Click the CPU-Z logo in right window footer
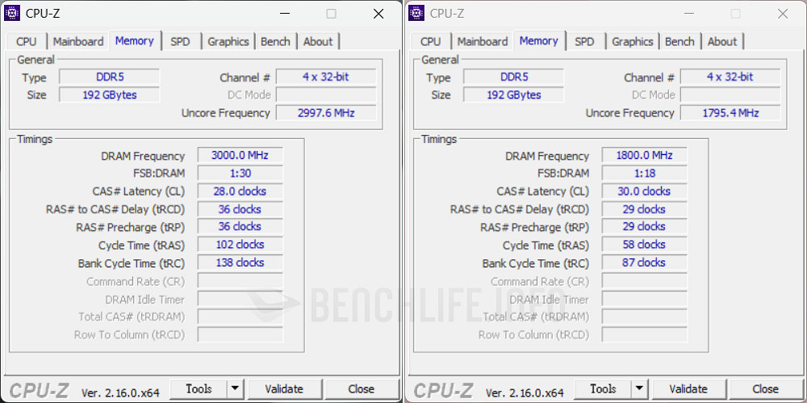 pos(443,391)
